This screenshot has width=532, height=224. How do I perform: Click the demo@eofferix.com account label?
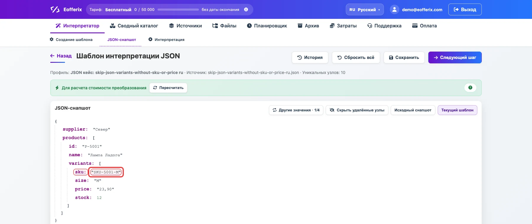click(x=422, y=10)
